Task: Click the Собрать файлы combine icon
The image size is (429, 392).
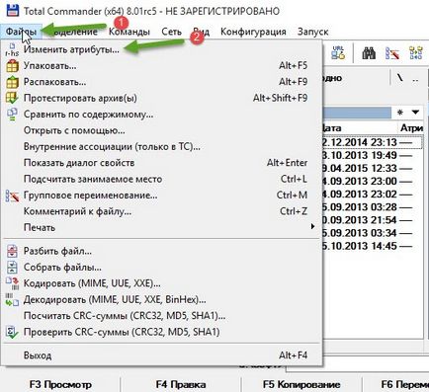Action: point(12,268)
